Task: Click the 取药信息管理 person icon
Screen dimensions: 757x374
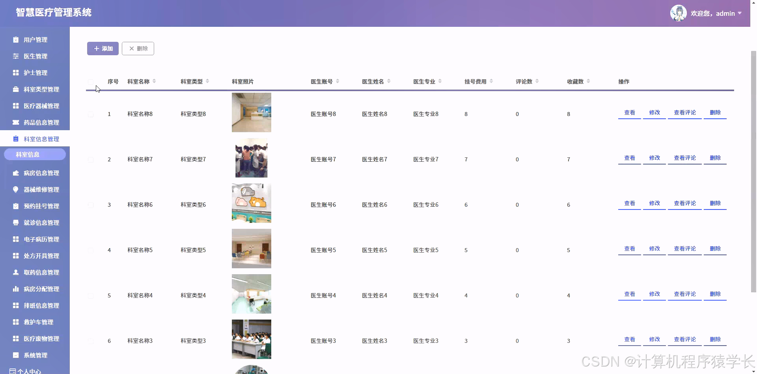Action: [16, 272]
